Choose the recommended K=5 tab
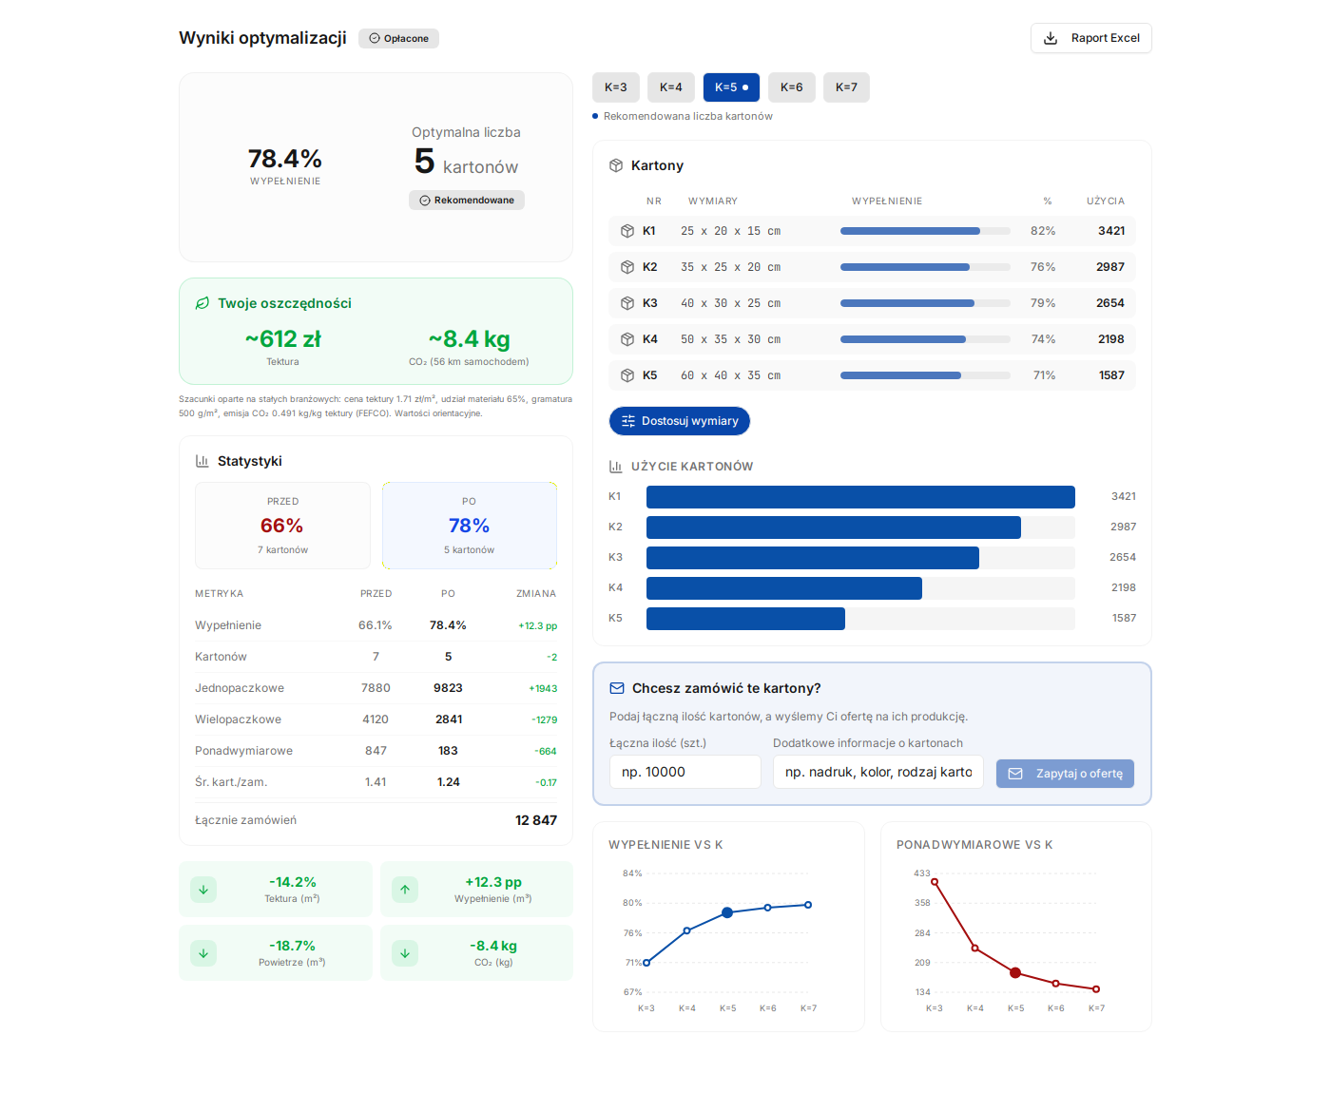 (731, 87)
